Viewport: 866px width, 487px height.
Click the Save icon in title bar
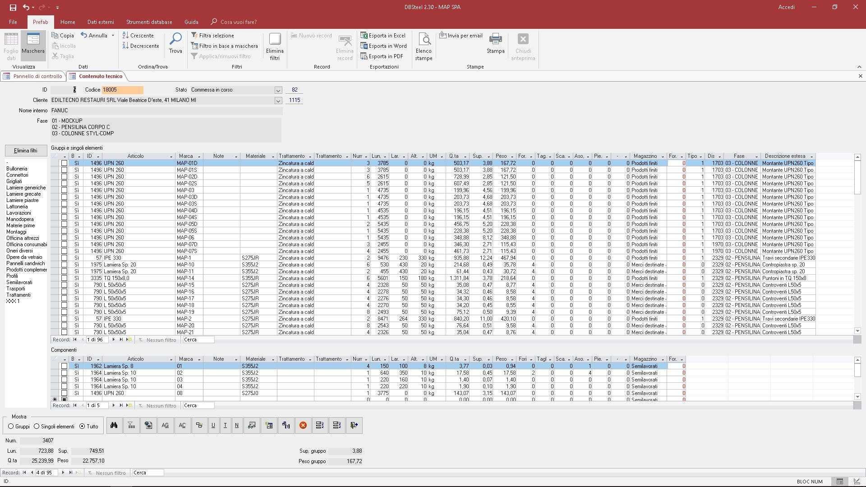(x=13, y=7)
